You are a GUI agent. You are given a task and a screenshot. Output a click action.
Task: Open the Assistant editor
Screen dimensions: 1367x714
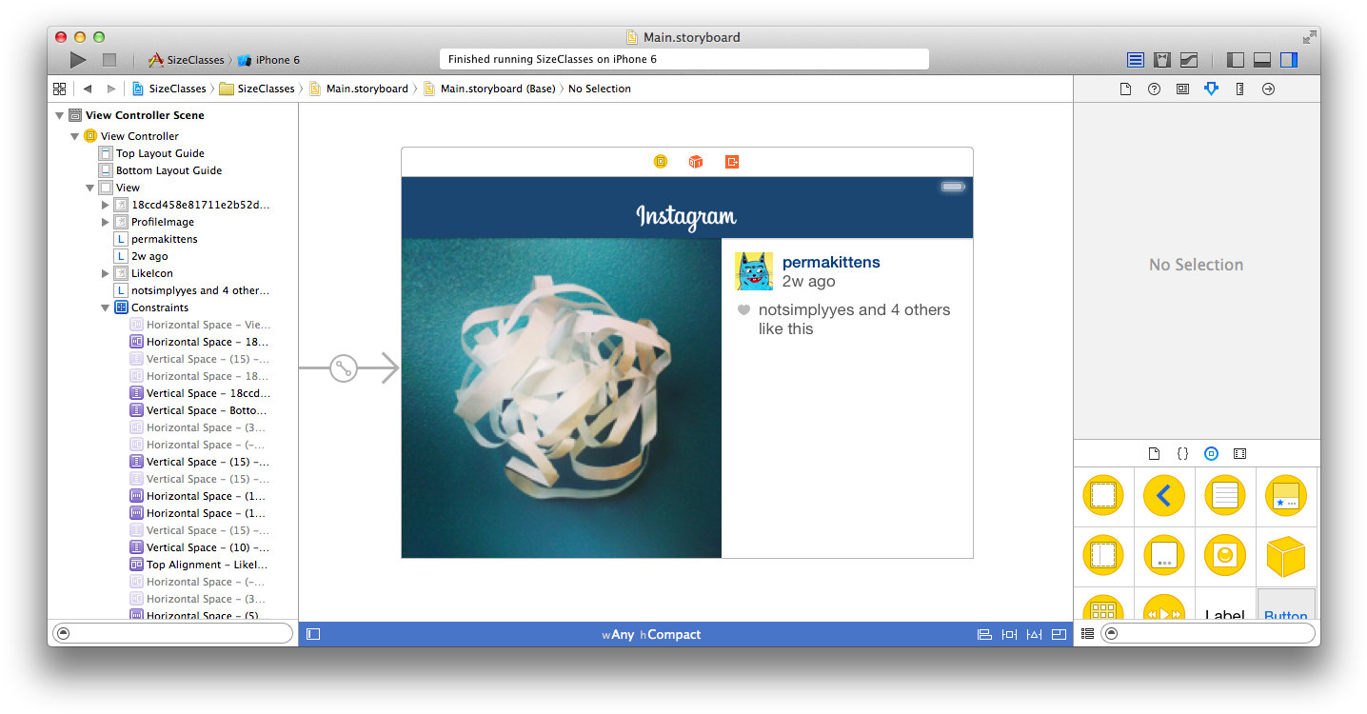pos(1162,60)
